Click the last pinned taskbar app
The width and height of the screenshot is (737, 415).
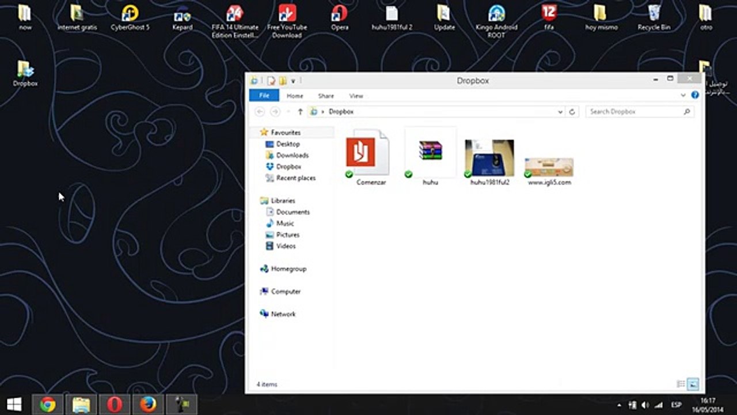point(181,405)
